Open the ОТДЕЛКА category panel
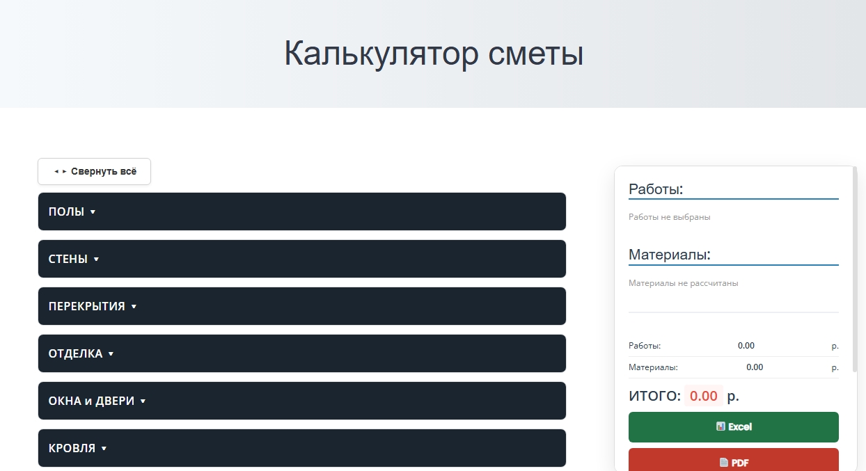This screenshot has width=866, height=471. [x=301, y=353]
